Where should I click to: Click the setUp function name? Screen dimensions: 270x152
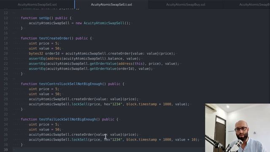pyautogui.click(x=44, y=18)
